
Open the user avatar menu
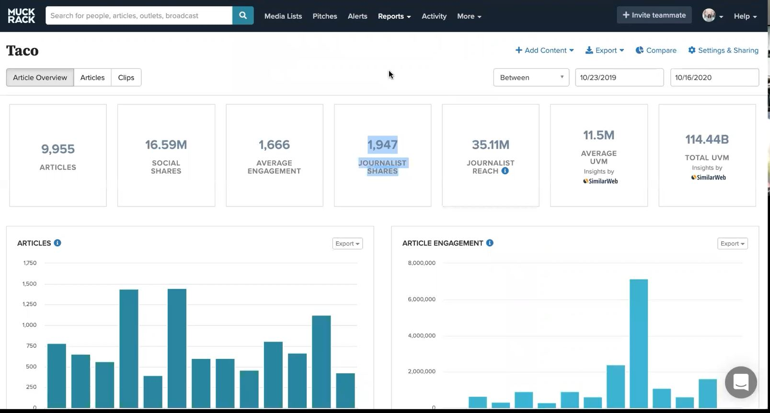(x=713, y=15)
